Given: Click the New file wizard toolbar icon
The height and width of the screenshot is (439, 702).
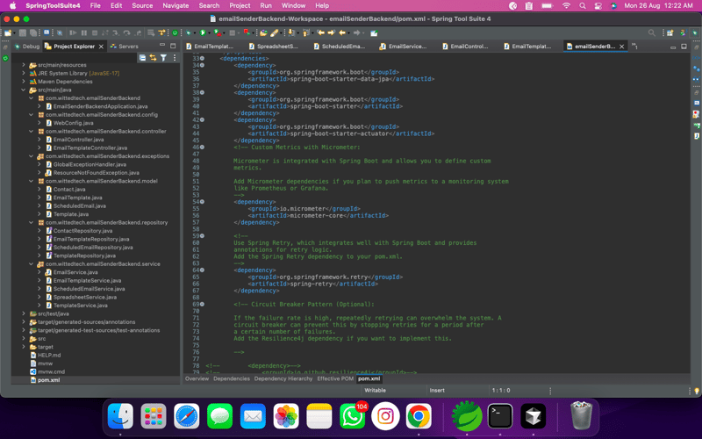Looking at the screenshot, I should pyautogui.click(x=7, y=32).
